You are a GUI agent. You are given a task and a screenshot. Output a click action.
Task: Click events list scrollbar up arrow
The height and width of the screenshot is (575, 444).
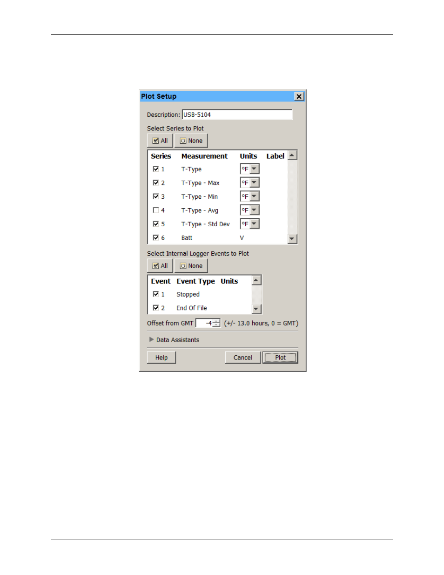pyautogui.click(x=256, y=280)
